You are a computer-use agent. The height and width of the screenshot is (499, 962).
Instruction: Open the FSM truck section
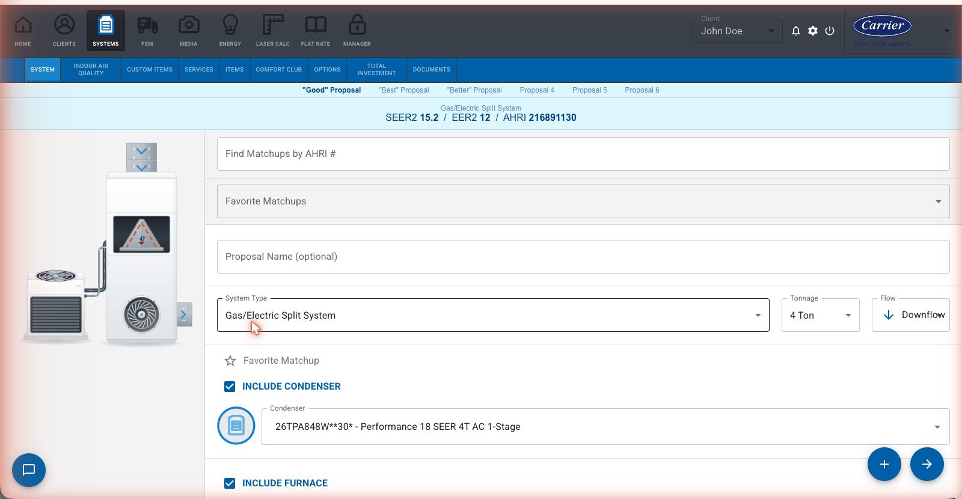click(147, 31)
